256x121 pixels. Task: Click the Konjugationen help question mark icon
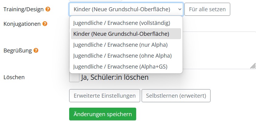point(45,24)
